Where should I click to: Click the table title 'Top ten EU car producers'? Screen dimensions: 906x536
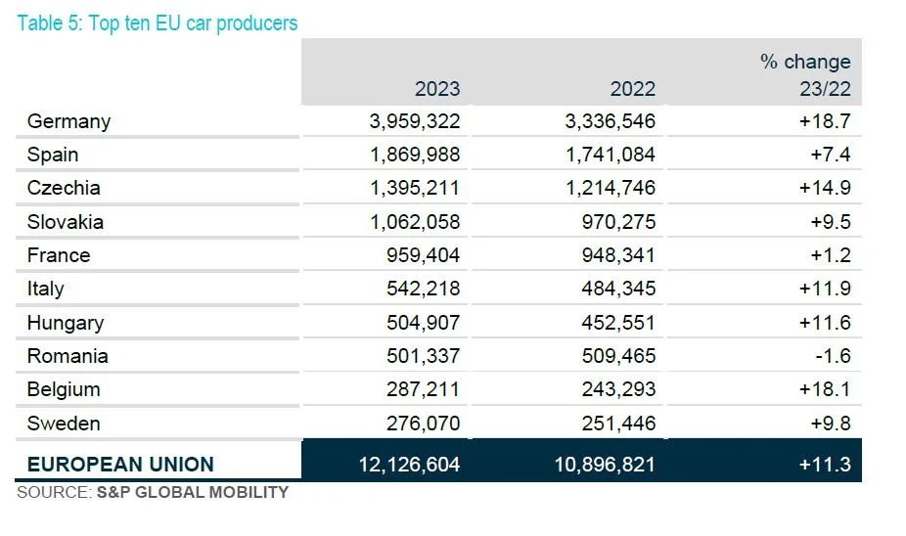pyautogui.click(x=158, y=22)
